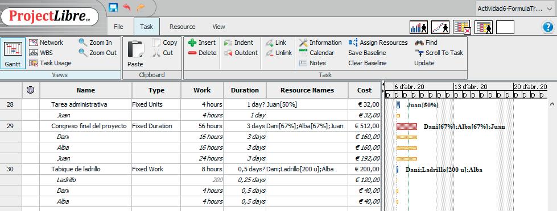The width and height of the screenshot is (557, 211).
Task: Click Zoom Out
Action: [x=98, y=53]
